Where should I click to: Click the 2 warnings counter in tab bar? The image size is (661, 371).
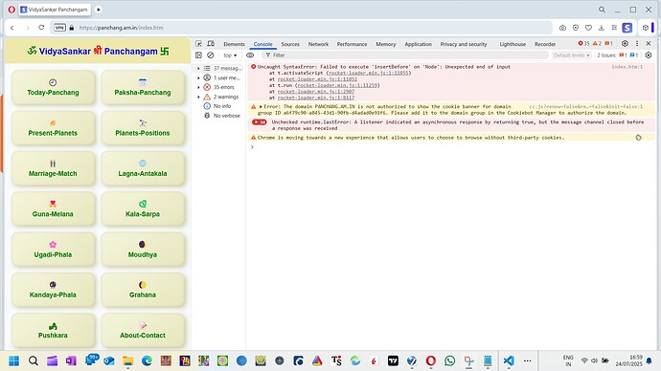597,44
